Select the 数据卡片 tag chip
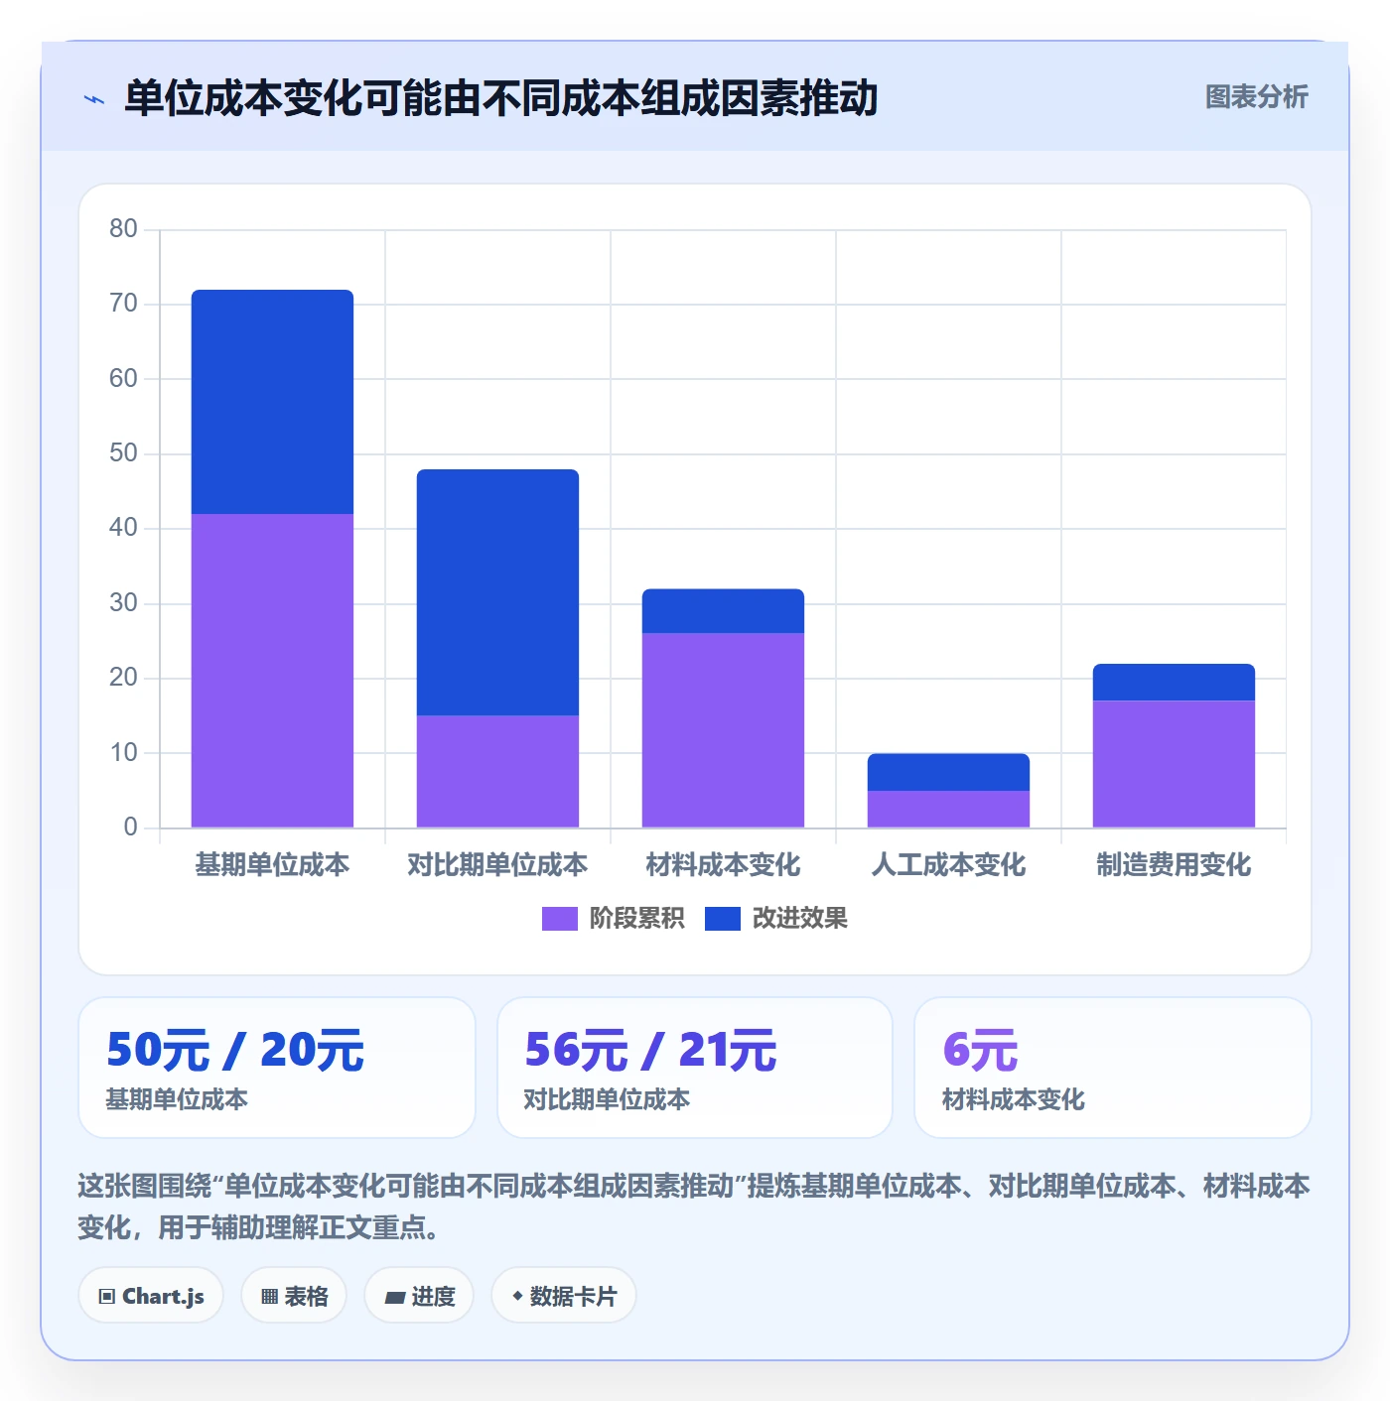 coord(564,1295)
